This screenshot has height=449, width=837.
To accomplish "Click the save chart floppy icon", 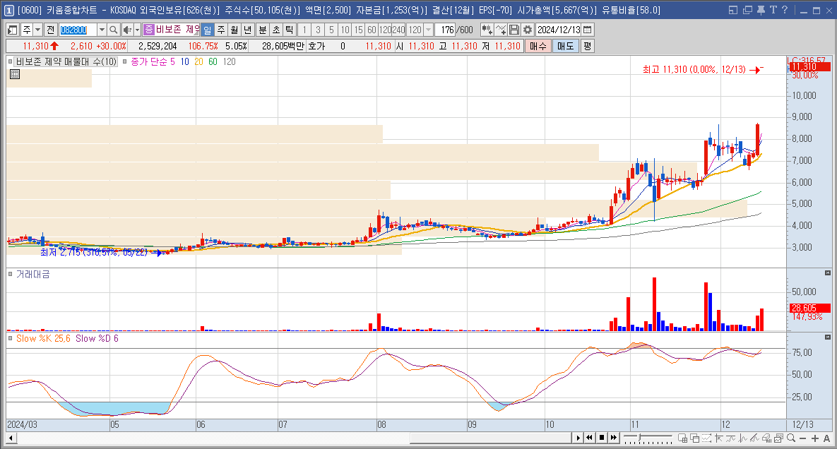I will click(x=514, y=30).
